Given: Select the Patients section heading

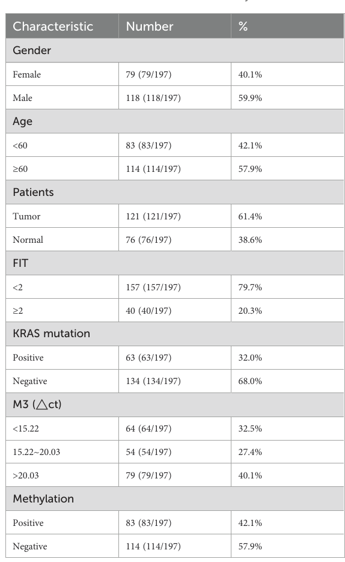Looking at the screenshot, I should 33,192.
